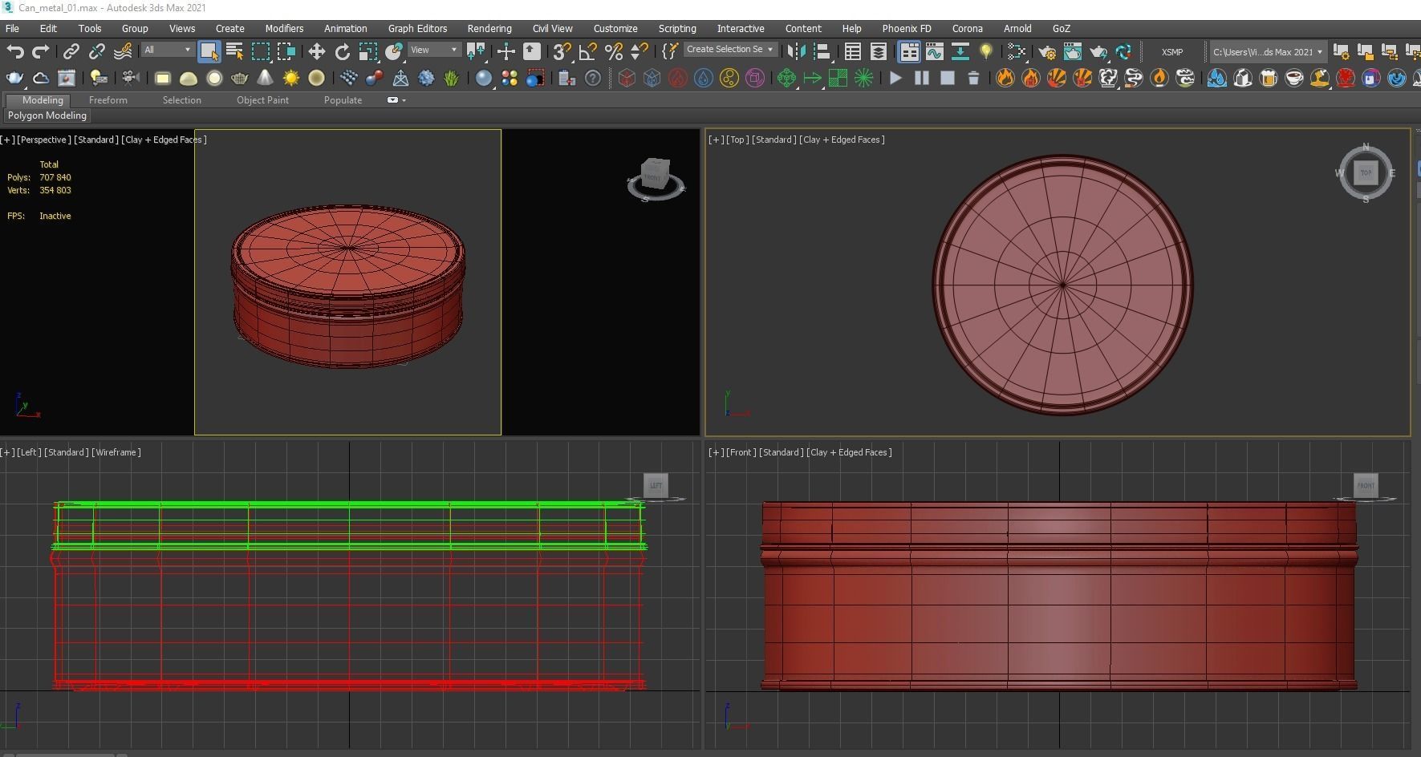This screenshot has height=757, width=1421.
Task: Click the light bulb isolate icon
Action: click(x=986, y=51)
